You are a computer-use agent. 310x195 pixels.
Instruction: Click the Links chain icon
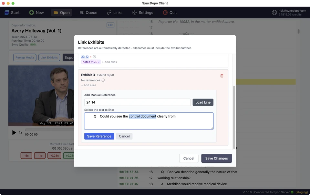click(109, 13)
